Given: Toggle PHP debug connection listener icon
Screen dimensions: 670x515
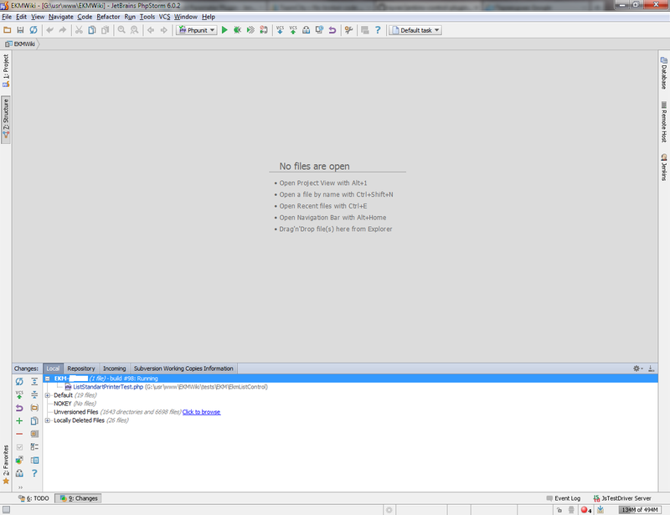Looking at the screenshot, I should 264,30.
